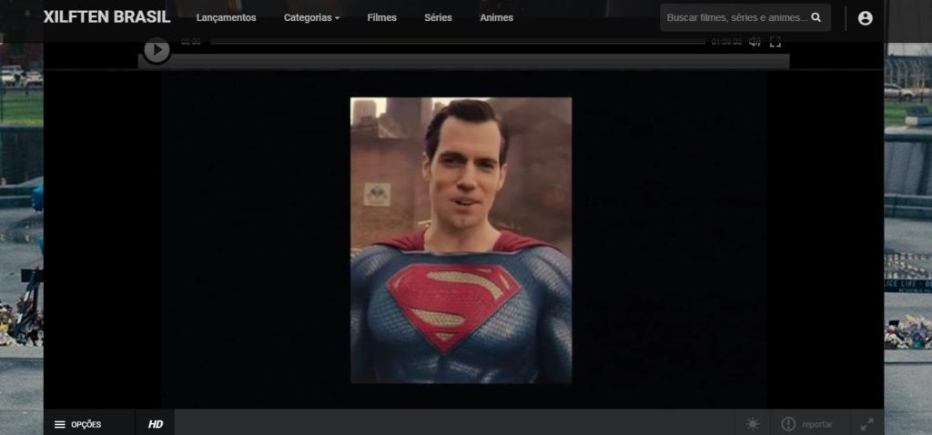
Task: Click the magnifying glass search icon
Action: point(816,17)
